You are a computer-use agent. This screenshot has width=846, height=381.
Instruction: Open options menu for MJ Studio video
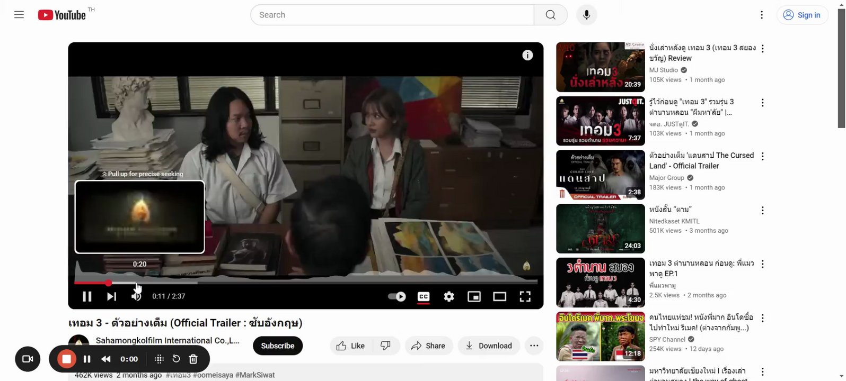(x=763, y=49)
